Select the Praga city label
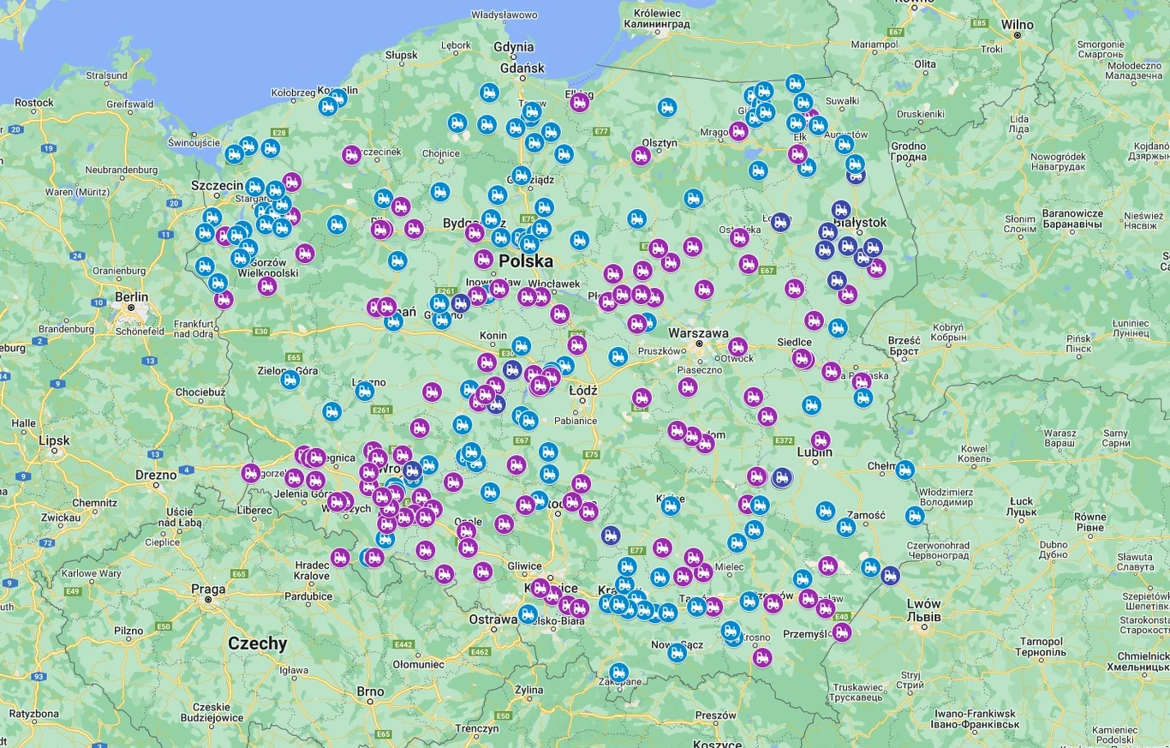The image size is (1170, 748). click(209, 589)
